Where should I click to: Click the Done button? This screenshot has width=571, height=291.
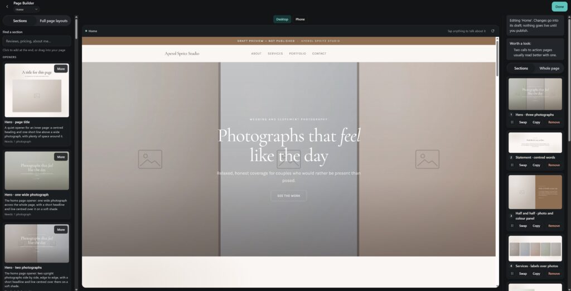pyautogui.click(x=559, y=7)
